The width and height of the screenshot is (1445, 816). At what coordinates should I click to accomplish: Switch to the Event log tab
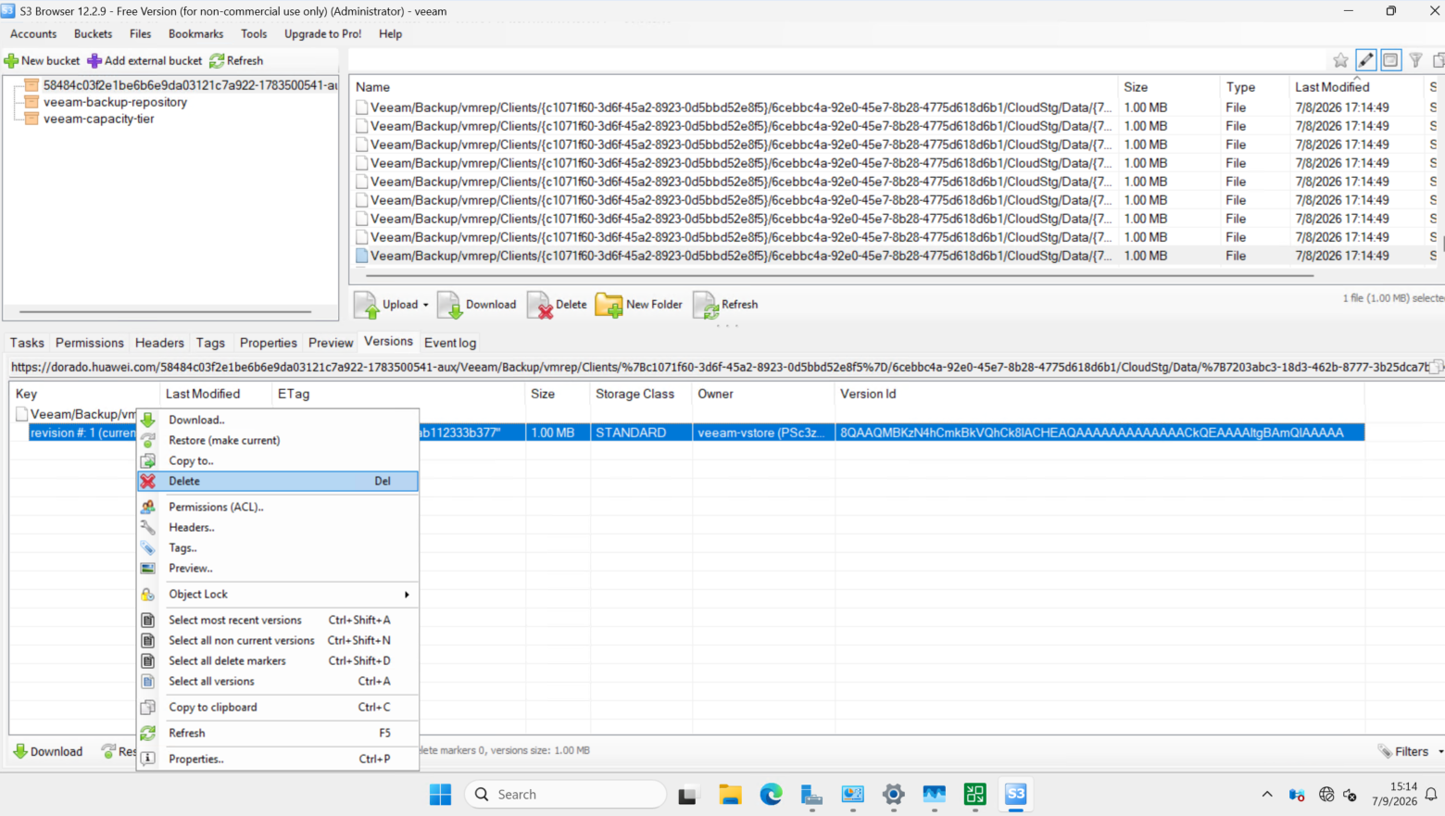[x=450, y=343]
